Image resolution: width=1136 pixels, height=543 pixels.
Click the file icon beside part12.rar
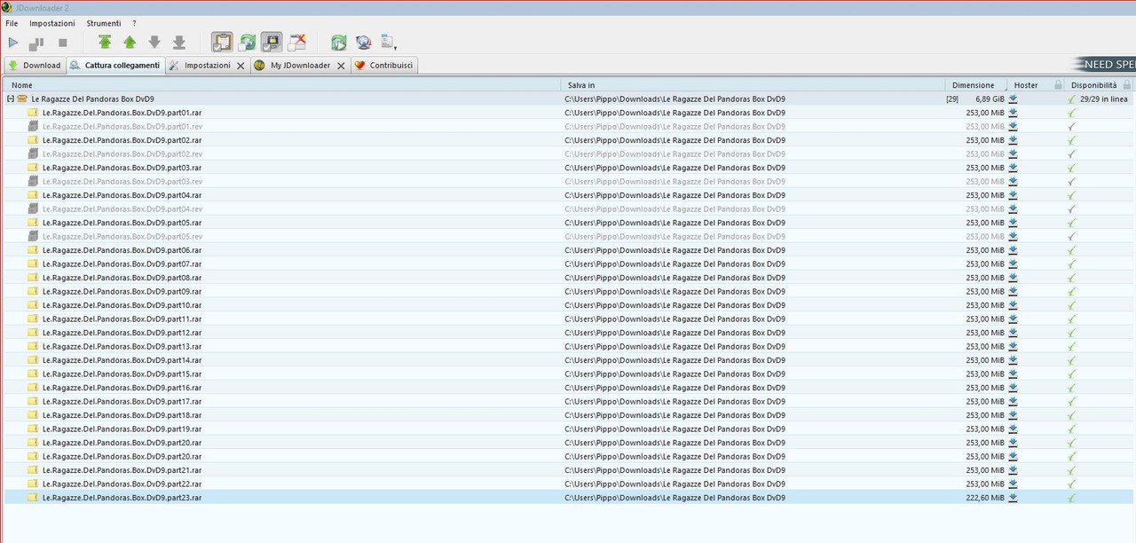click(x=33, y=333)
